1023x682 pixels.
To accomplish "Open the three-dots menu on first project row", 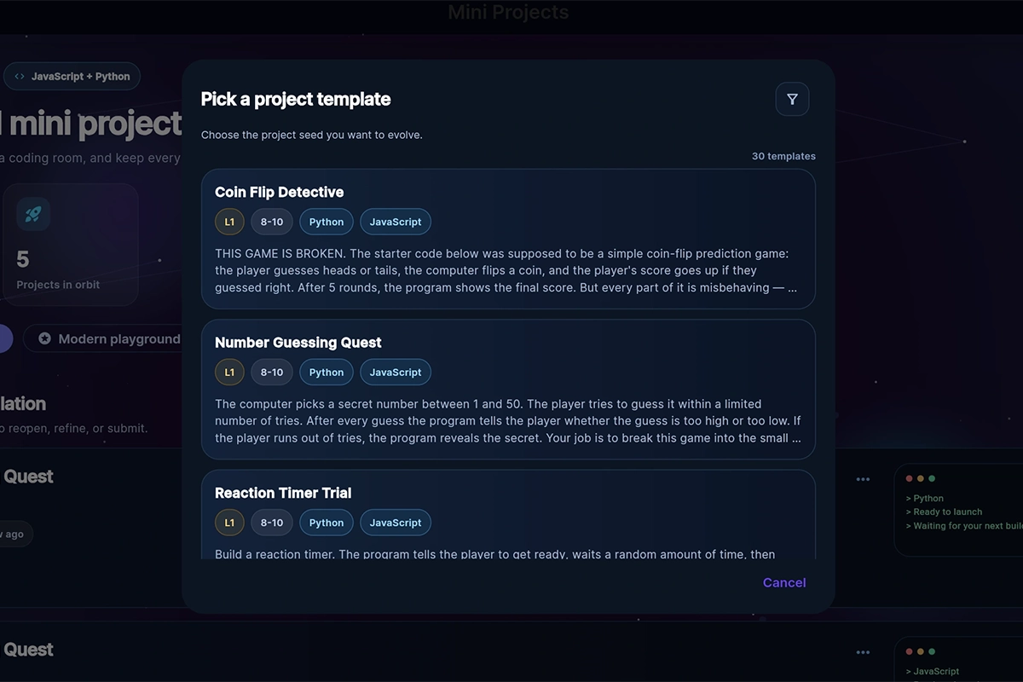I will pyautogui.click(x=863, y=479).
